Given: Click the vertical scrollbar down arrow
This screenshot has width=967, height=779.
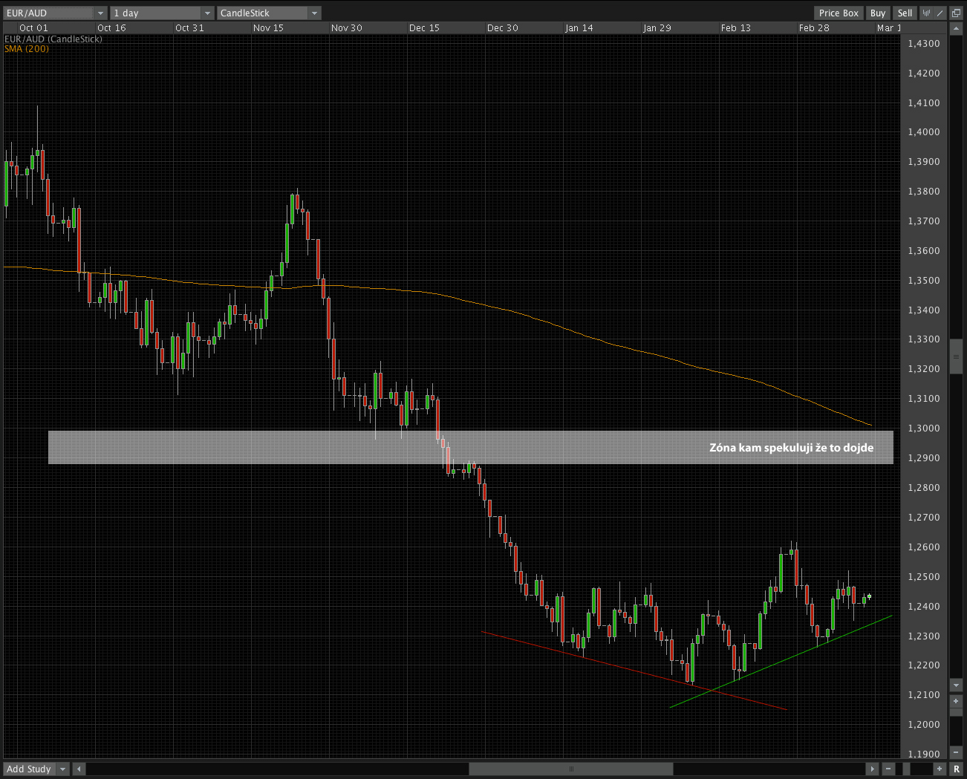Looking at the screenshot, I should coord(957,685).
